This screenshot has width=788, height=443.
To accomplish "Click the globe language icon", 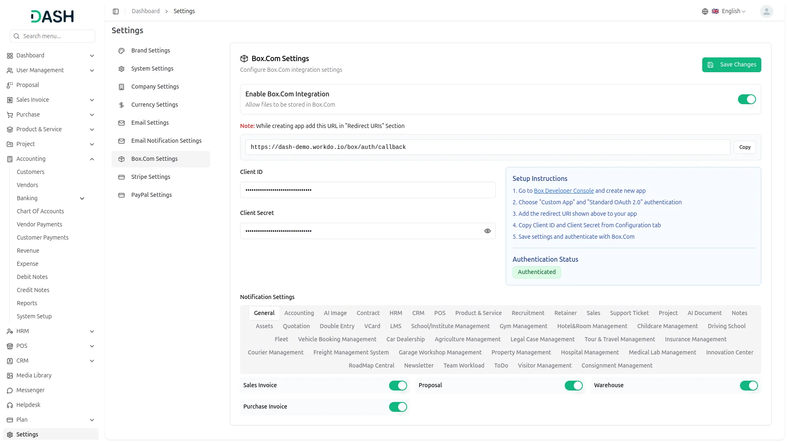I will 705,11.
